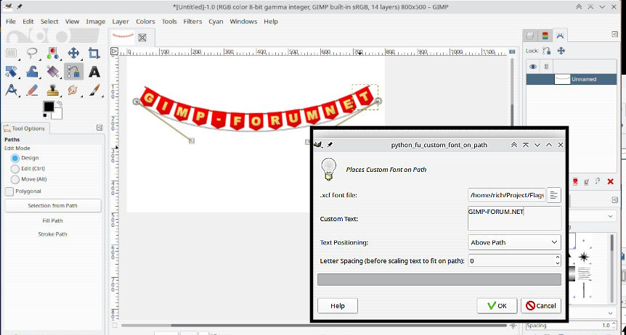
Task: Swap foreground and background colors
Action: click(60, 104)
